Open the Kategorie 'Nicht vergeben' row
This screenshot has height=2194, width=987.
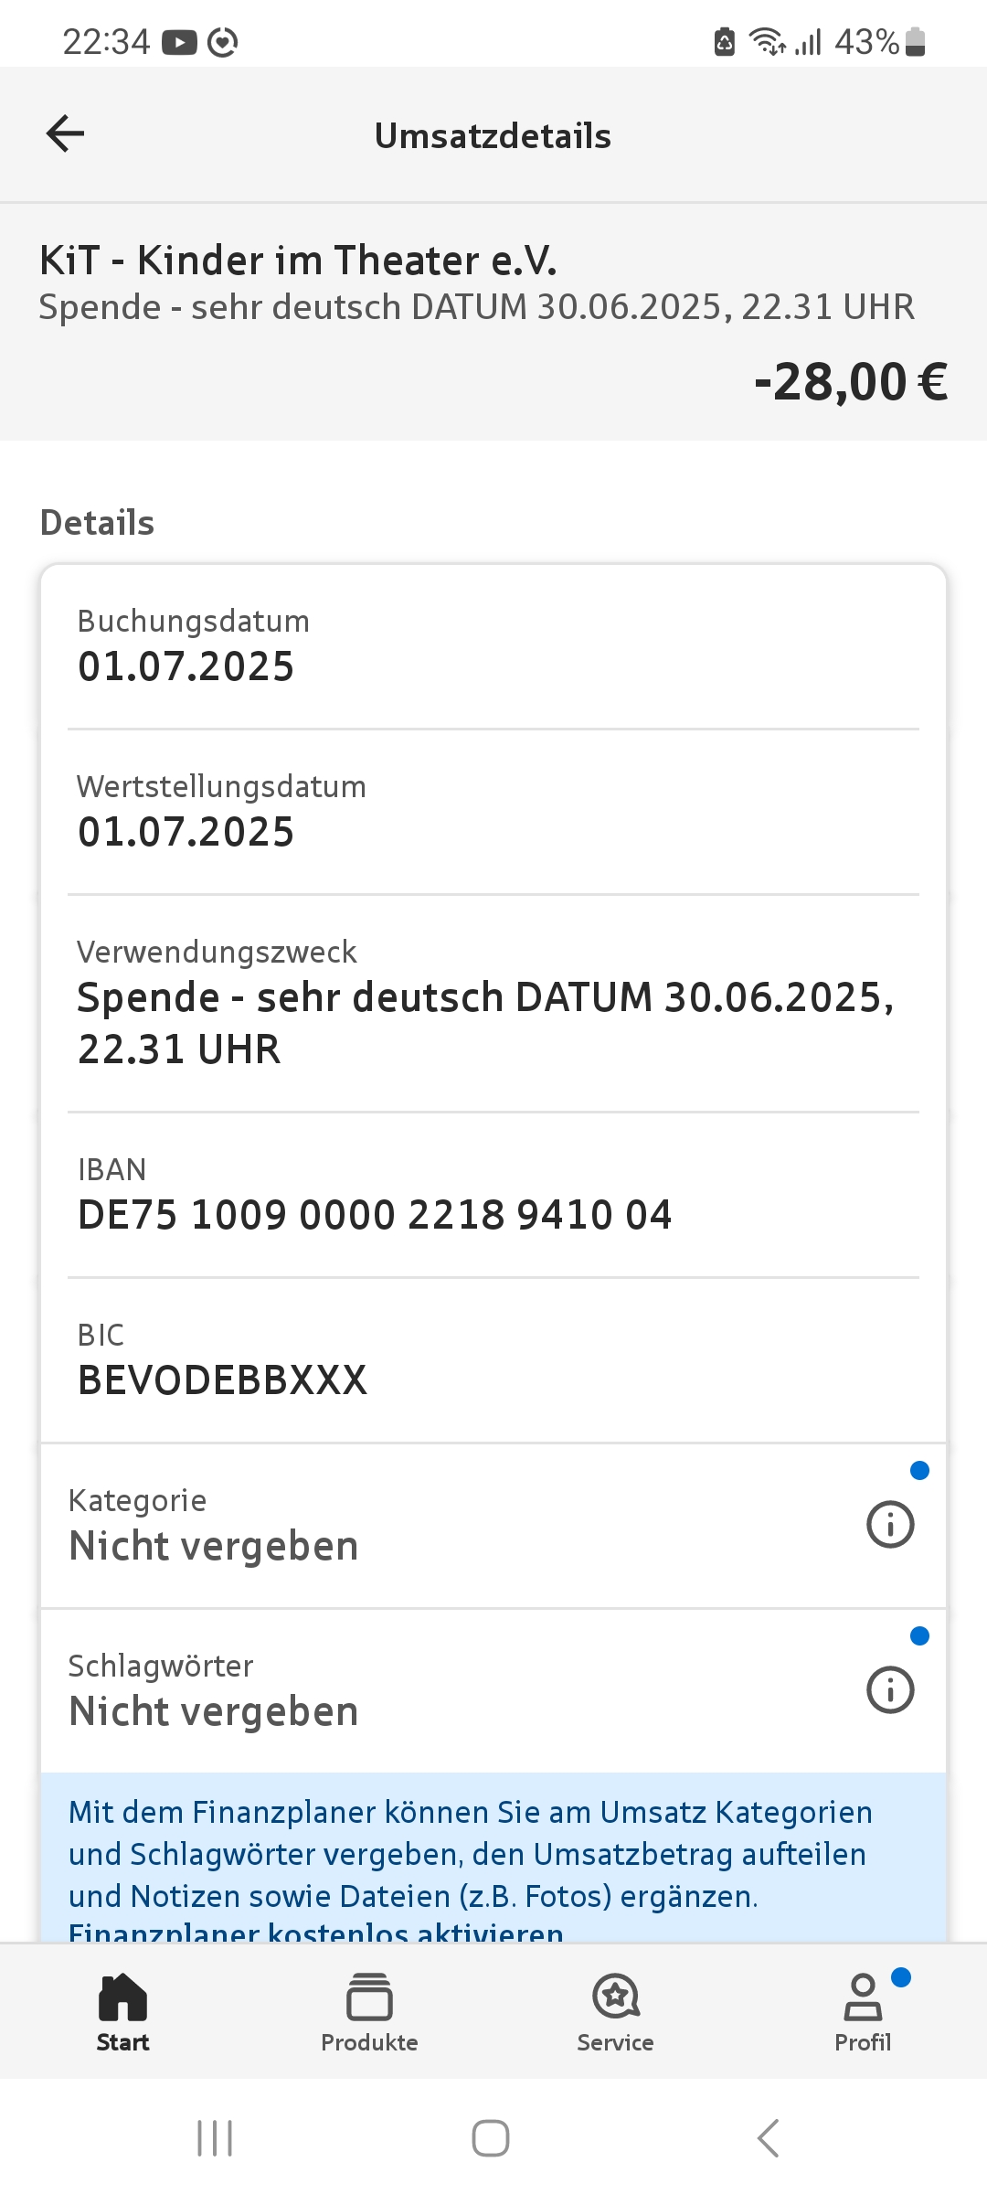click(x=214, y=1546)
